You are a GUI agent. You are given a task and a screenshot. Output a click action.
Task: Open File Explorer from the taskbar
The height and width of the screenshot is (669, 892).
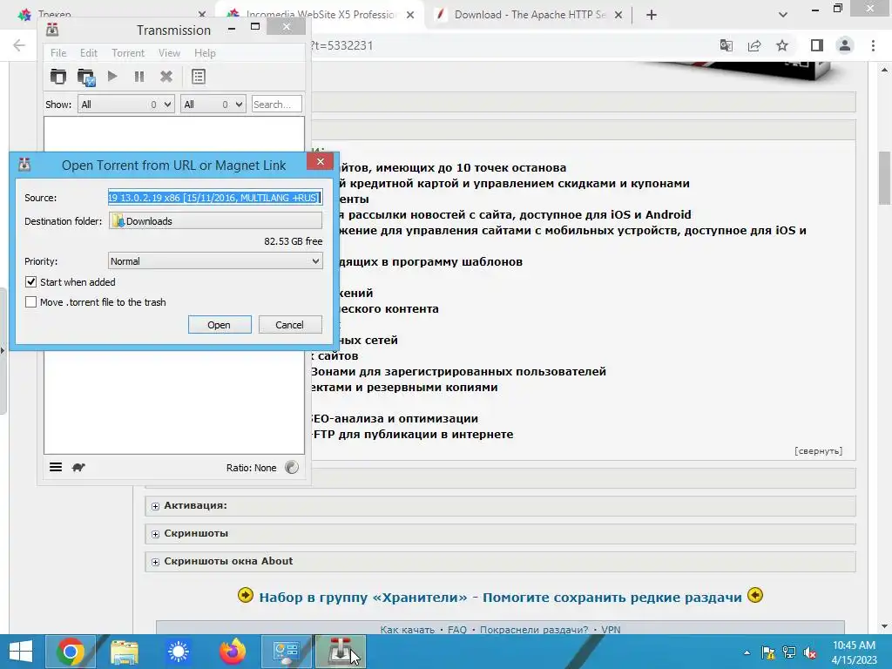tap(125, 652)
